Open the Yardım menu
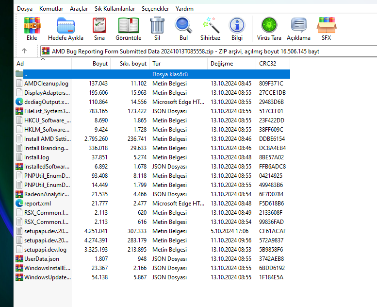This screenshot has height=307, width=377. 184,9
